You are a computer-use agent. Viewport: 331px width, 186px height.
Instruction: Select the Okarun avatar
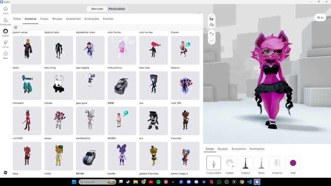[185, 50]
